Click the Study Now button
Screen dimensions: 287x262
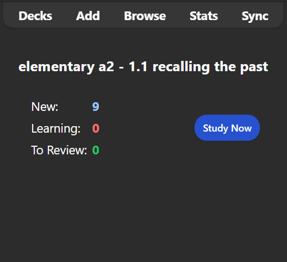point(227,128)
